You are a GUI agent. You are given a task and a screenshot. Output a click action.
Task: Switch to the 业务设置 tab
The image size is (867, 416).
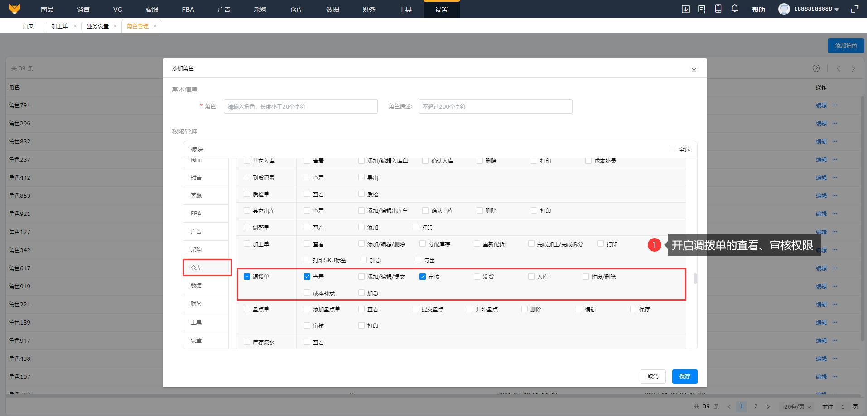coord(98,26)
